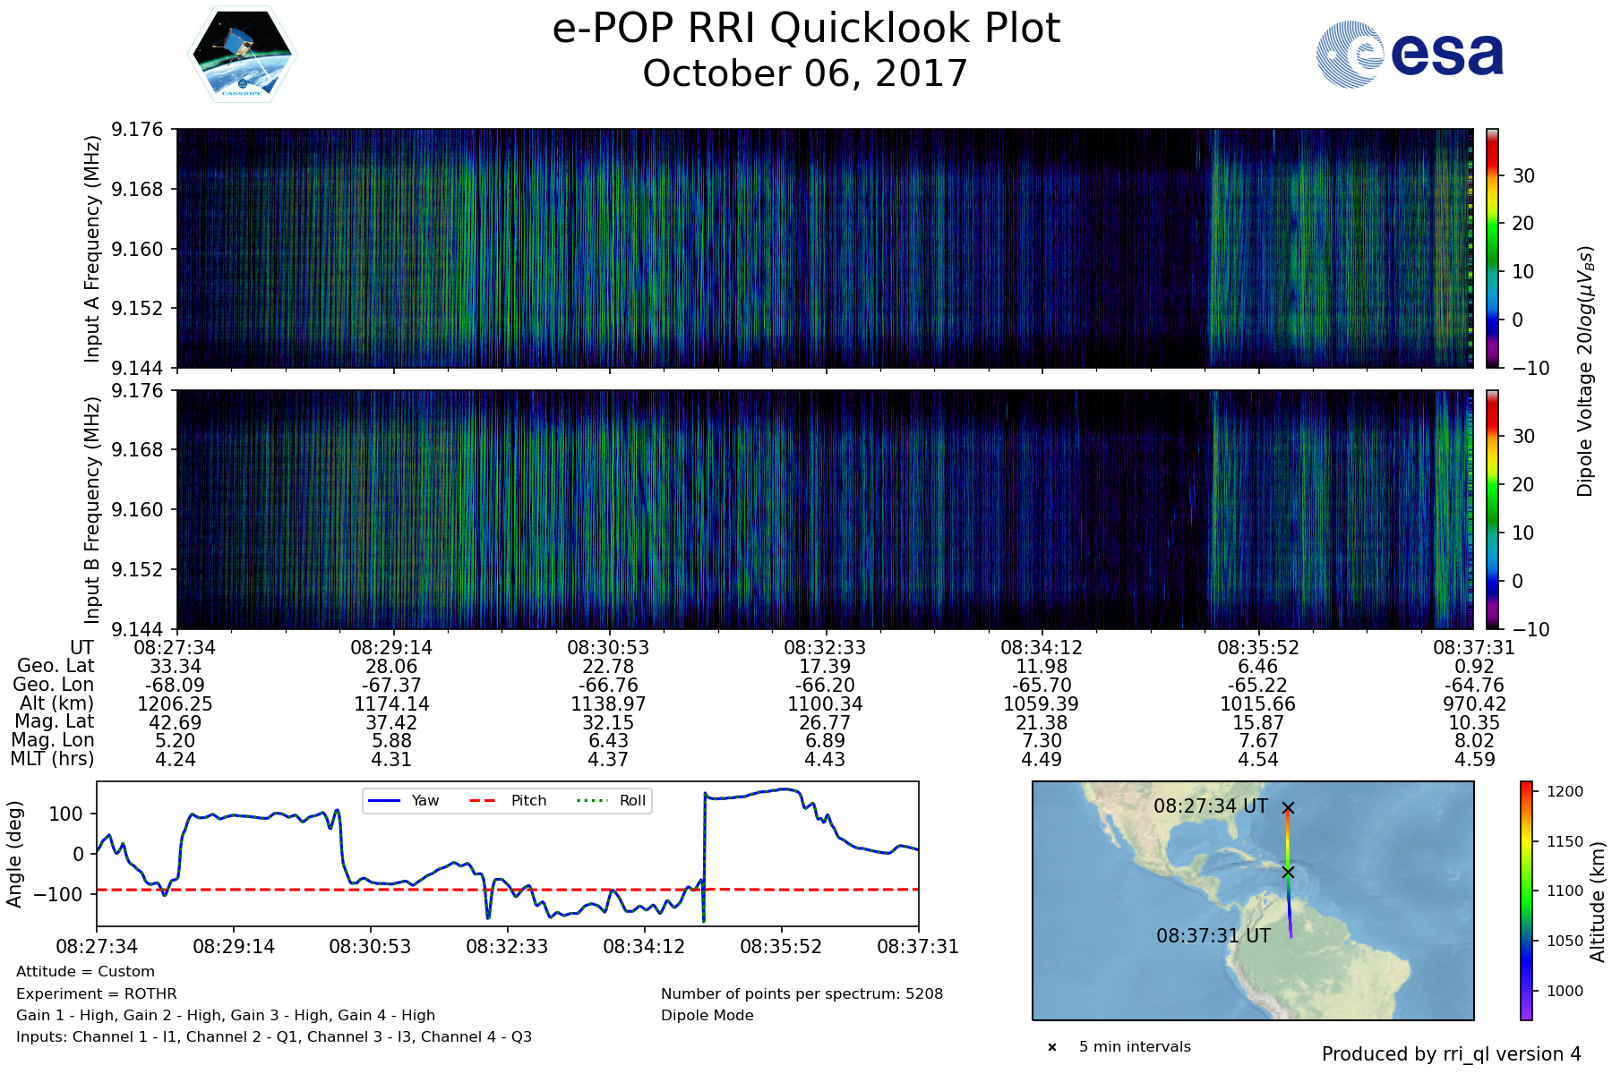
Task: Click the 'Input B Frequency (MHz)' axis label
Action: click(92, 510)
